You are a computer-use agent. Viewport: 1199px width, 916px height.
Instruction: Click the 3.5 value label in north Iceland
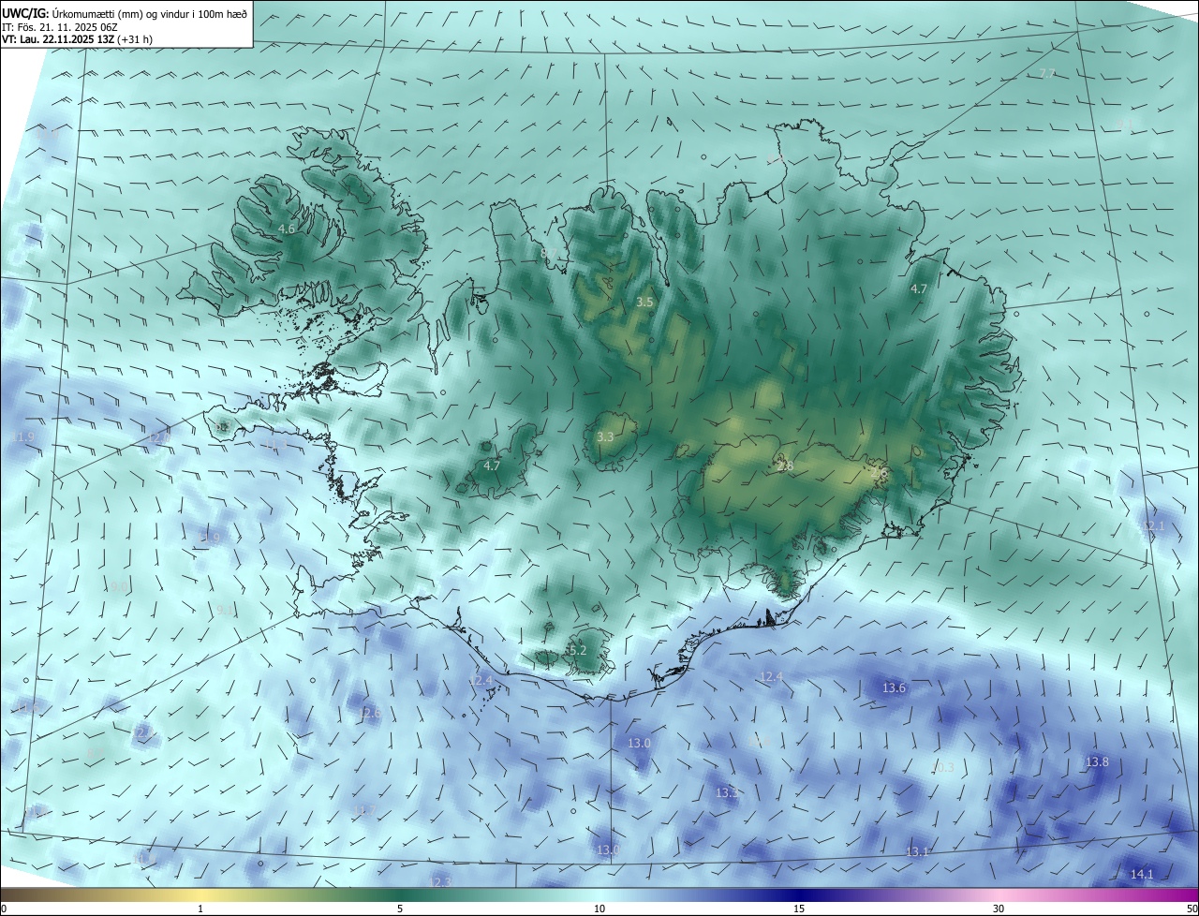click(644, 302)
